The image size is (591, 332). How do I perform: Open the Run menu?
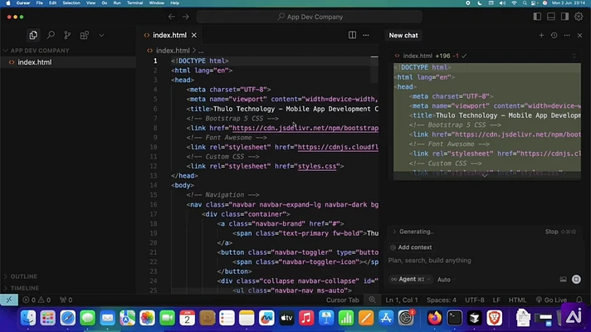click(117, 3)
